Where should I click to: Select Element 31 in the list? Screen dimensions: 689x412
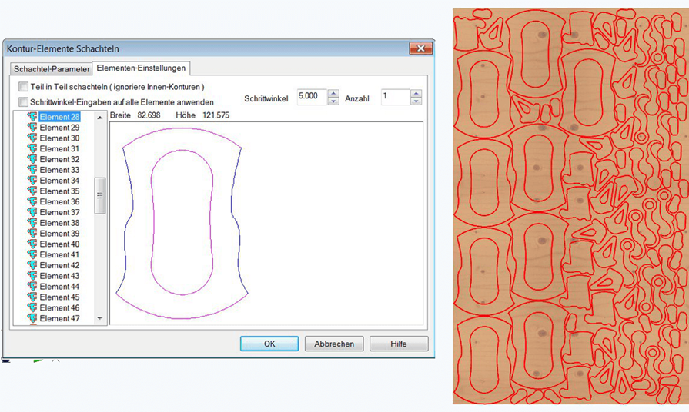tap(59, 149)
